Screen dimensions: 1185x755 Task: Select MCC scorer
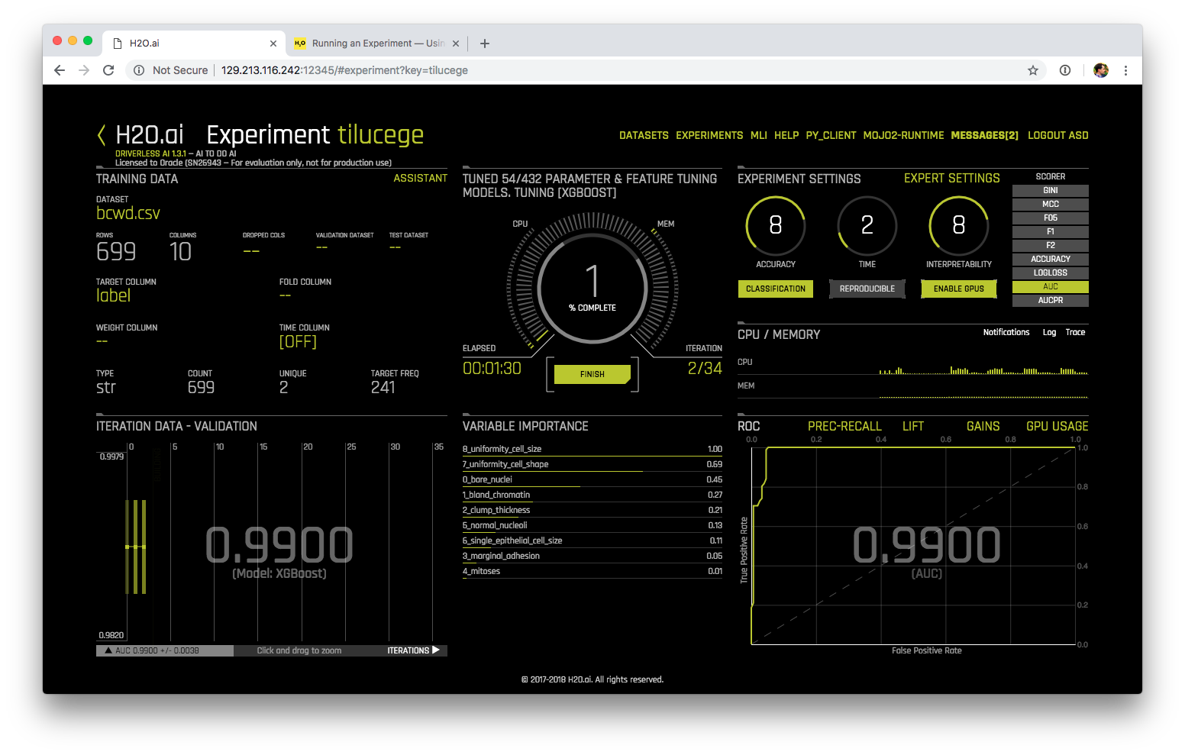pyautogui.click(x=1051, y=204)
